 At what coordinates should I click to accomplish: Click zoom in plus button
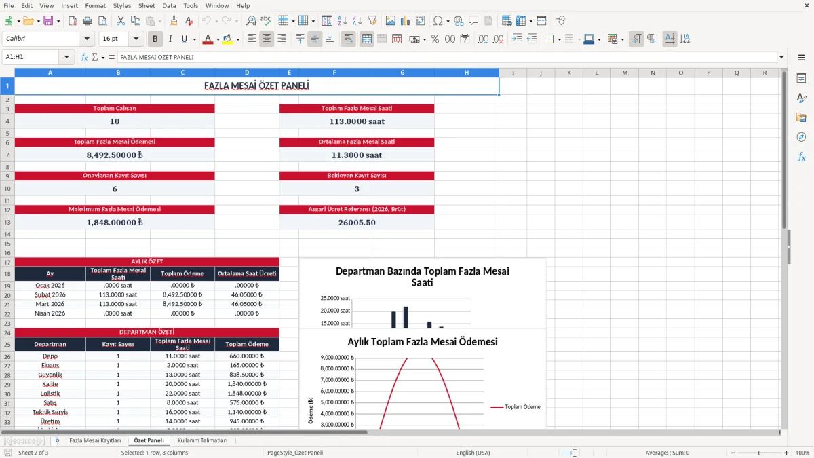[787, 453]
